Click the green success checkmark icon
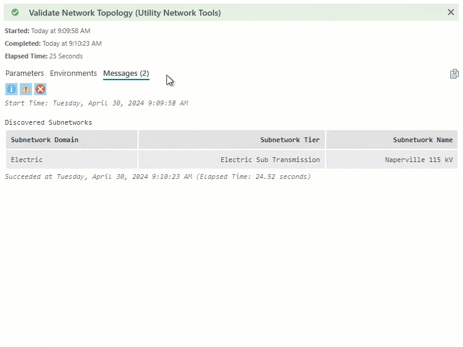The image size is (463, 347). [x=15, y=13]
